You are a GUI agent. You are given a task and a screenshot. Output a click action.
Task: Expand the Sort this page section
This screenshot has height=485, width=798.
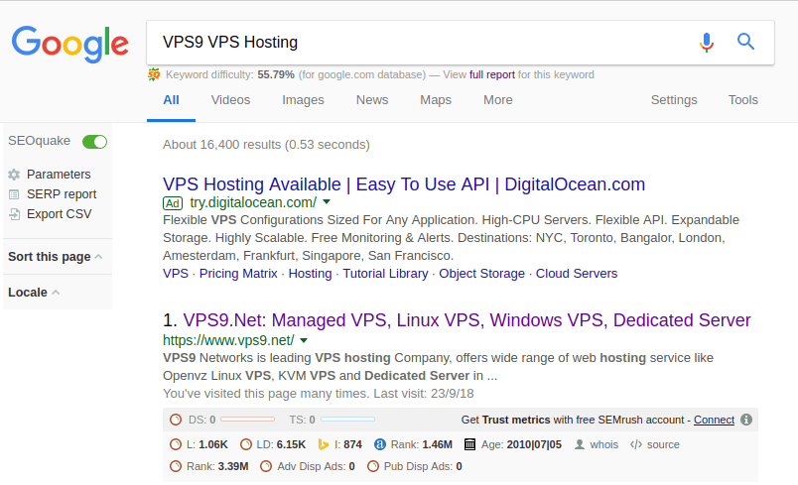click(x=55, y=257)
